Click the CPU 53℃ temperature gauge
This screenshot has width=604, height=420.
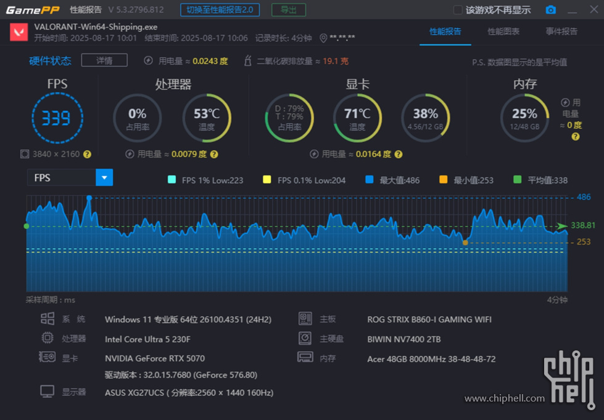(207, 118)
